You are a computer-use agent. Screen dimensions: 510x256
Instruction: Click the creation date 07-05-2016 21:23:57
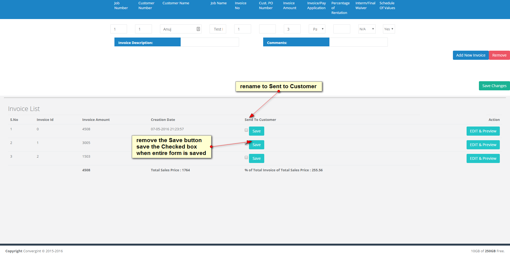tap(167, 129)
